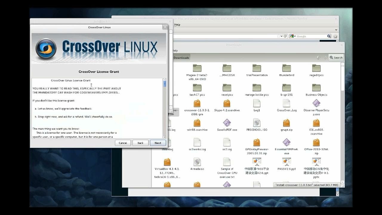The width and height of the screenshot is (382, 215).
Task: Select the VirtualBox-4.1 rpm package icon
Action: tap(167, 162)
